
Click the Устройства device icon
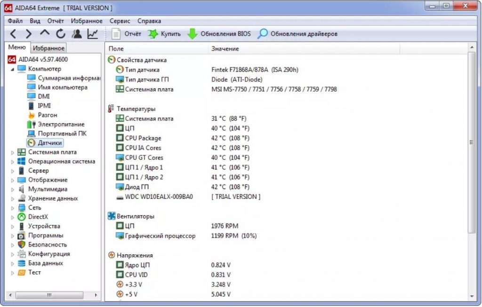pos(22,226)
